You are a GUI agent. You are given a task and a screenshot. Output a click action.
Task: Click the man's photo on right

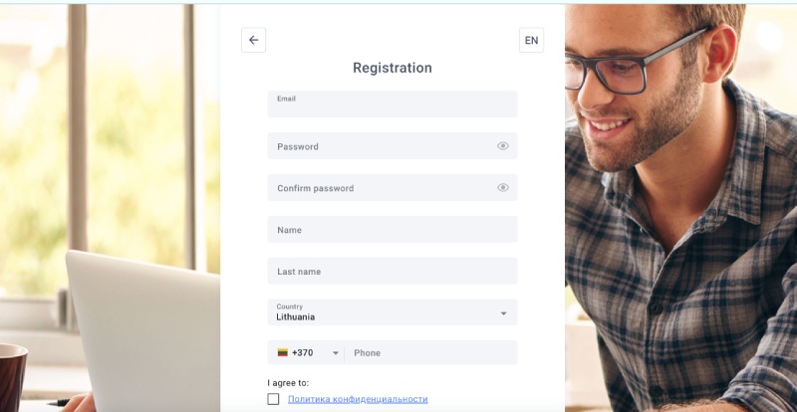[680, 208]
